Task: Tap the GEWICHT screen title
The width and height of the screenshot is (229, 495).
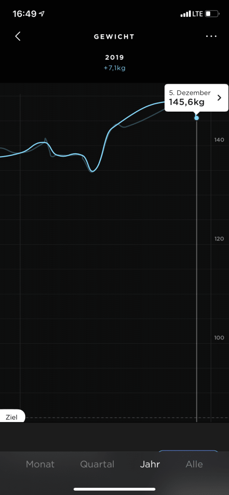Action: 114,37
